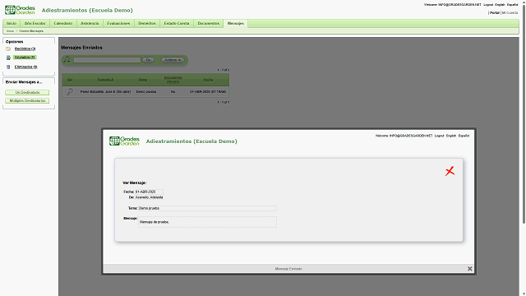Click the Portal link
The height and width of the screenshot is (296, 526).
click(495, 13)
